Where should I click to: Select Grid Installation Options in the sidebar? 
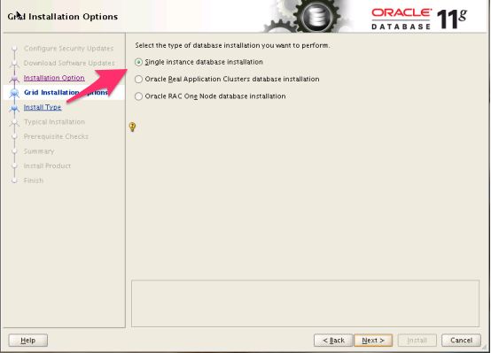pos(66,93)
